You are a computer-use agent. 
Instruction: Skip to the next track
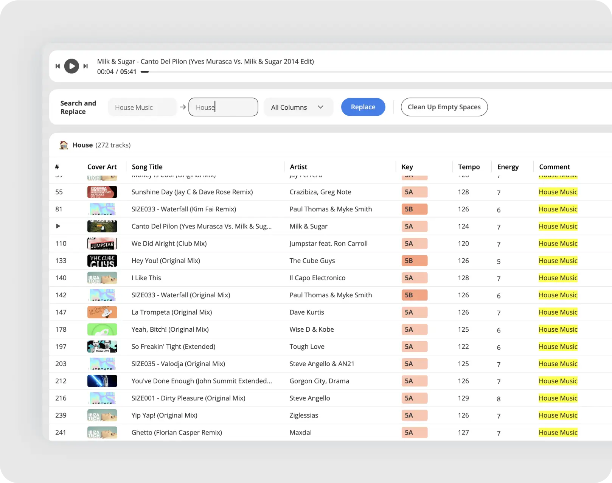86,66
